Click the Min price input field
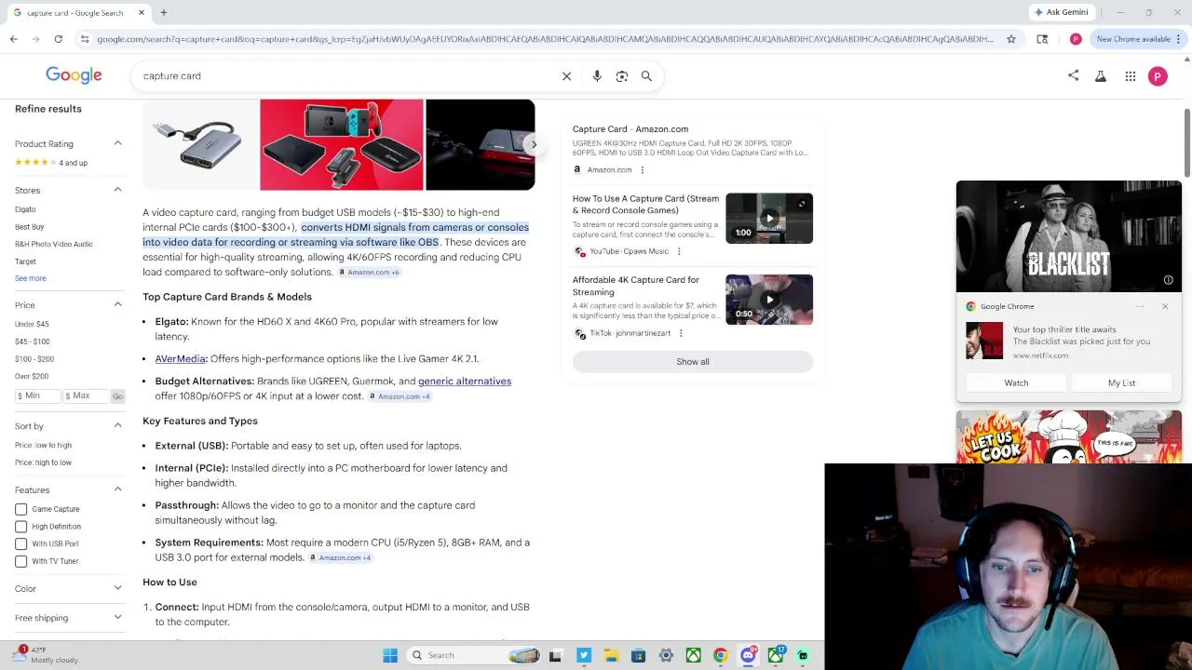The width and height of the screenshot is (1192, 670). 37,396
